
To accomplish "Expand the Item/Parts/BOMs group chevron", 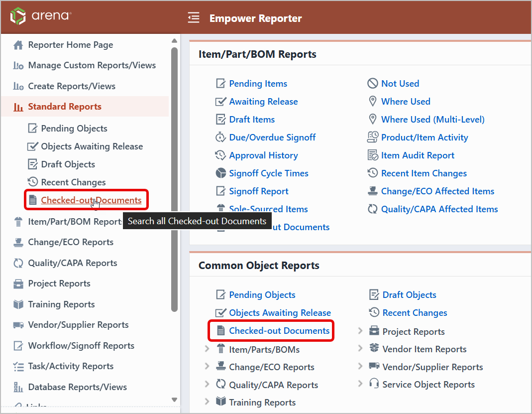I will point(207,349).
